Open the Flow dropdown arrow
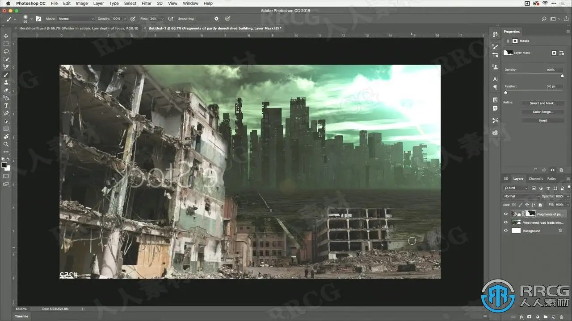Viewport: 572px width, 321px height. (x=162, y=19)
